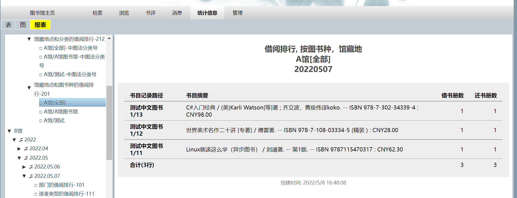The height and width of the screenshot is (198, 517).
Task: Select the 统计信息 tab
Action: click(207, 13)
